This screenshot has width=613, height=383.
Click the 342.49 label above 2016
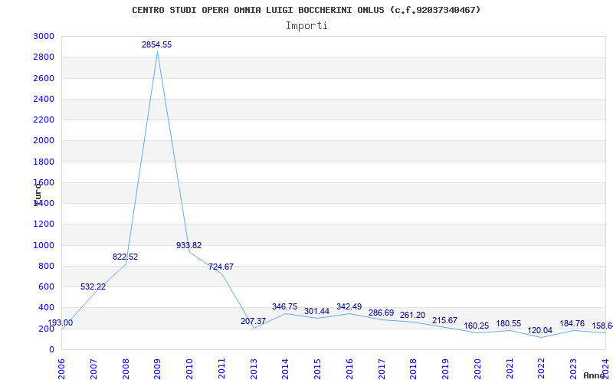[349, 307]
